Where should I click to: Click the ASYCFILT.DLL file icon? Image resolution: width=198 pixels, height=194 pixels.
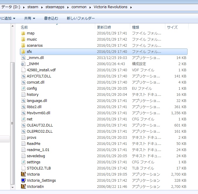[23, 76]
